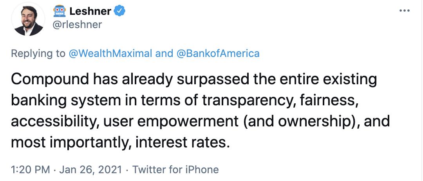Screen dimensions: 423x181
Task: Open the @rleshner handle
Action: tap(77, 25)
